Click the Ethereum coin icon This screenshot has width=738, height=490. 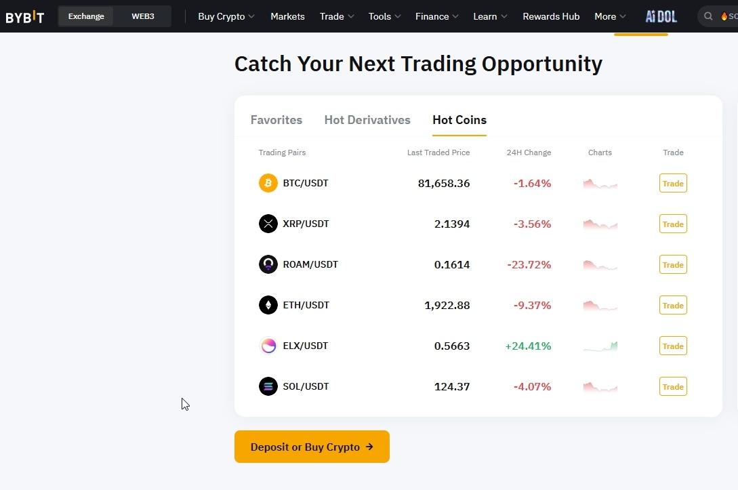[x=268, y=305]
